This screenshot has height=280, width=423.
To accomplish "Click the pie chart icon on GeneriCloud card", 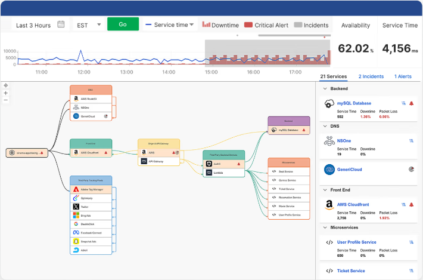I will (x=412, y=170).
